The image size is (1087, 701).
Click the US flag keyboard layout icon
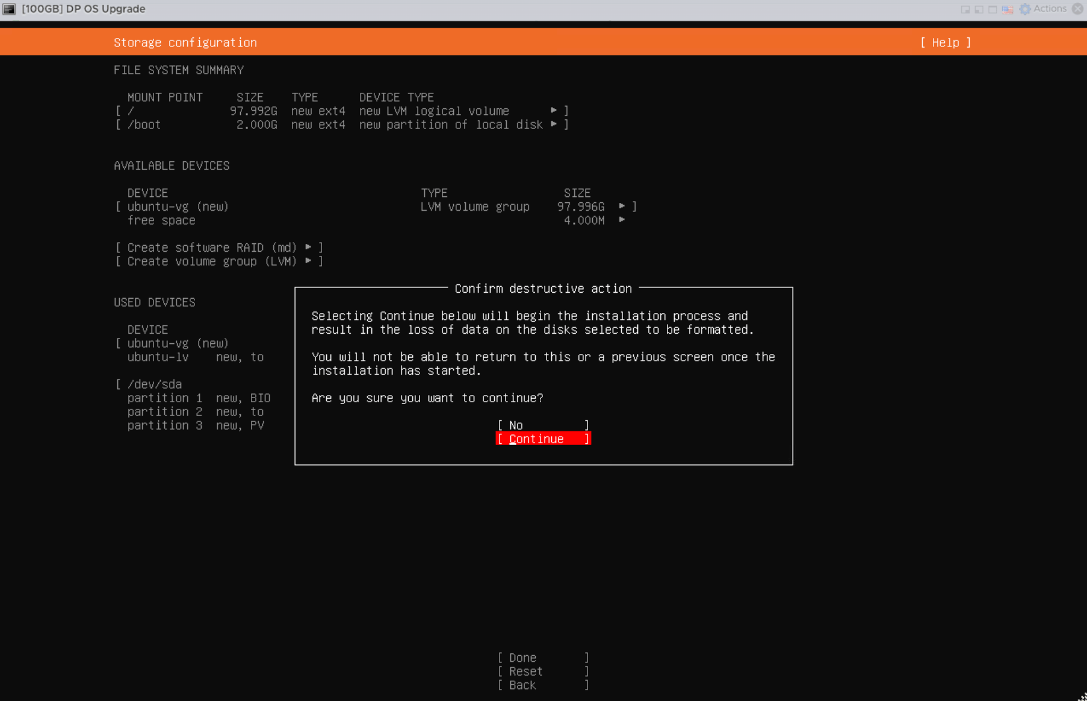[1008, 10]
